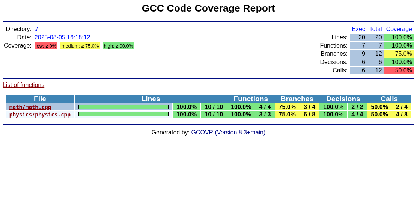Screen dimensions: 417x215
Task: Click the red low coverage legend swatch
Action: [x=46, y=46]
